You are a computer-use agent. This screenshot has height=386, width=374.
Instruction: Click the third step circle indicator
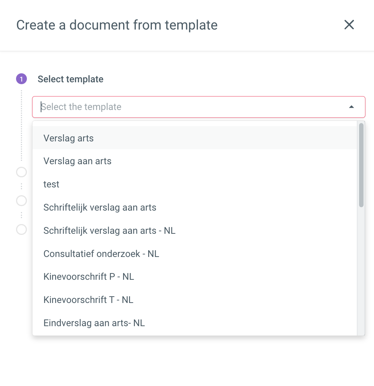point(21,200)
